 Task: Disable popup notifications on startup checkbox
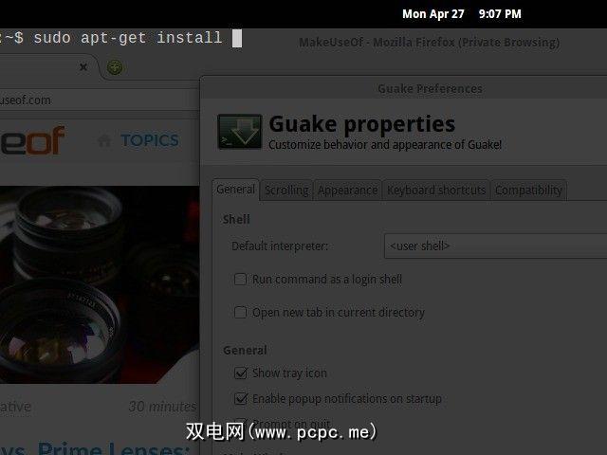(240, 398)
